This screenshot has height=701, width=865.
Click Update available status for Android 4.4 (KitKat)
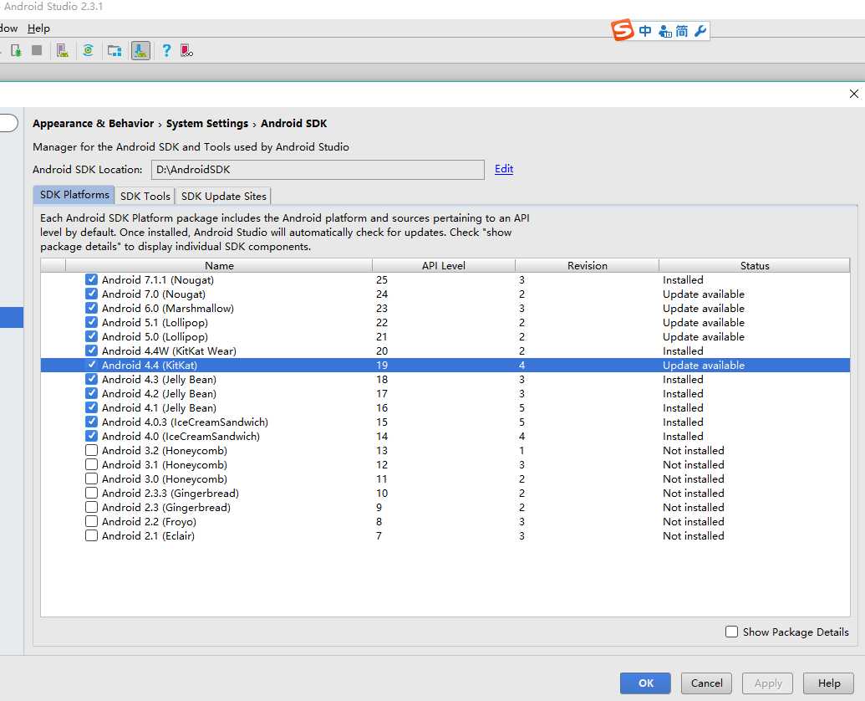704,365
